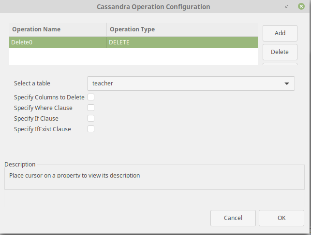The width and height of the screenshot is (311, 235).
Task: Click the Specify IfExist Clause label
Action: pos(42,129)
